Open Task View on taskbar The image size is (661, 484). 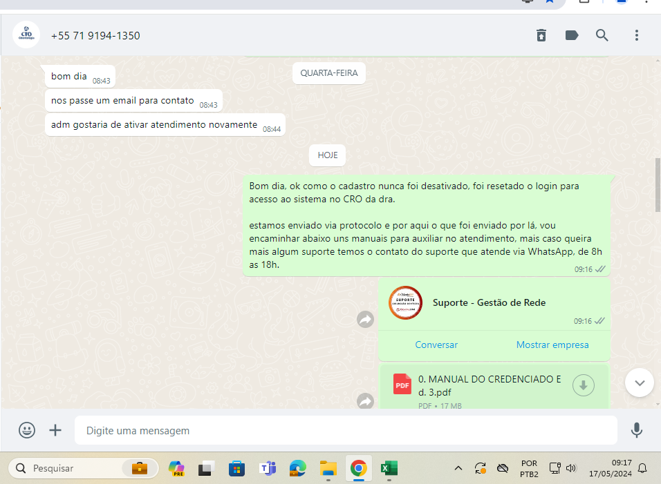pos(207,468)
